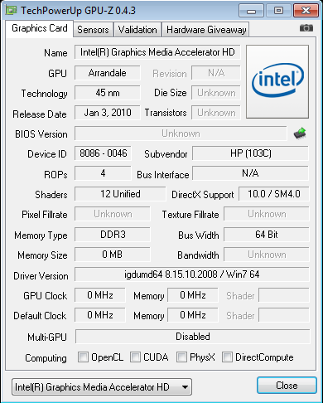Image resolution: width=323 pixels, height=403 pixels.
Task: Click the GPU Clock row Shader field
Action: tap(284, 295)
